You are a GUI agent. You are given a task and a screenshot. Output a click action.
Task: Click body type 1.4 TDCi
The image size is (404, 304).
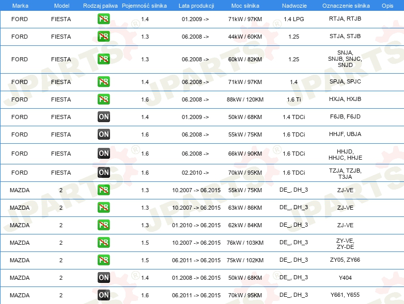pos(294,117)
